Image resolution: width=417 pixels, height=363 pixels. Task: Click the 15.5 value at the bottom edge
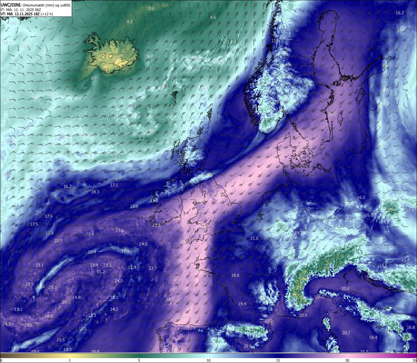(x=364, y=352)
